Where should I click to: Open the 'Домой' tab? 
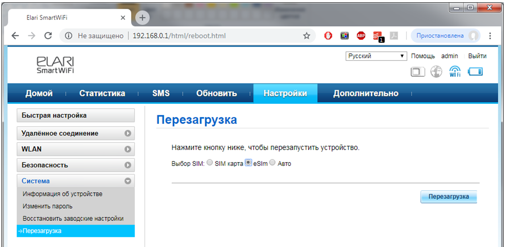pyautogui.click(x=39, y=93)
